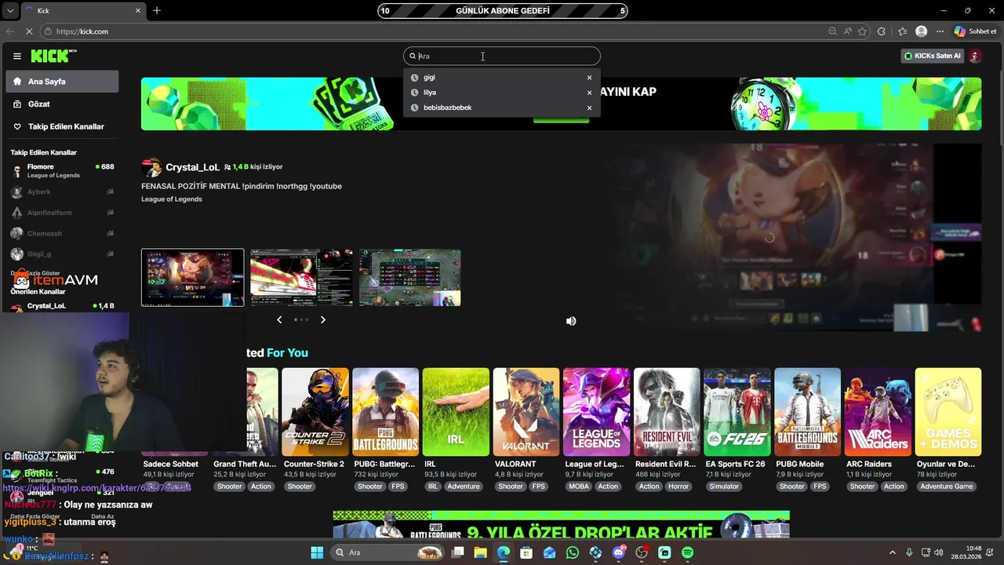
Task: Open ARC Raiders category card
Action: tap(878, 412)
